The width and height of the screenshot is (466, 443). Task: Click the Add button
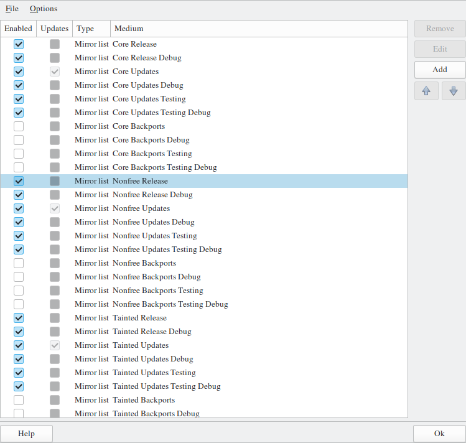point(440,70)
